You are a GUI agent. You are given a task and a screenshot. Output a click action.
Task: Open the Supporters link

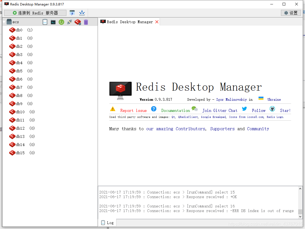(x=222, y=129)
